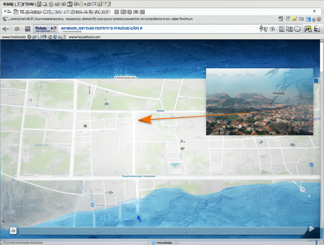Image resolution: width=324 pixels, height=245 pixels.
Task: Click the blue bus marker near the shoreline
Action: click(x=92, y=205)
